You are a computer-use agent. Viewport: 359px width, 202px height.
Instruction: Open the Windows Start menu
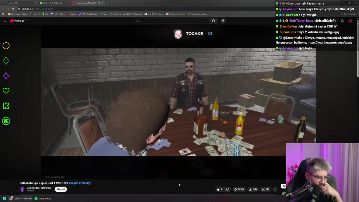tap(4, 199)
